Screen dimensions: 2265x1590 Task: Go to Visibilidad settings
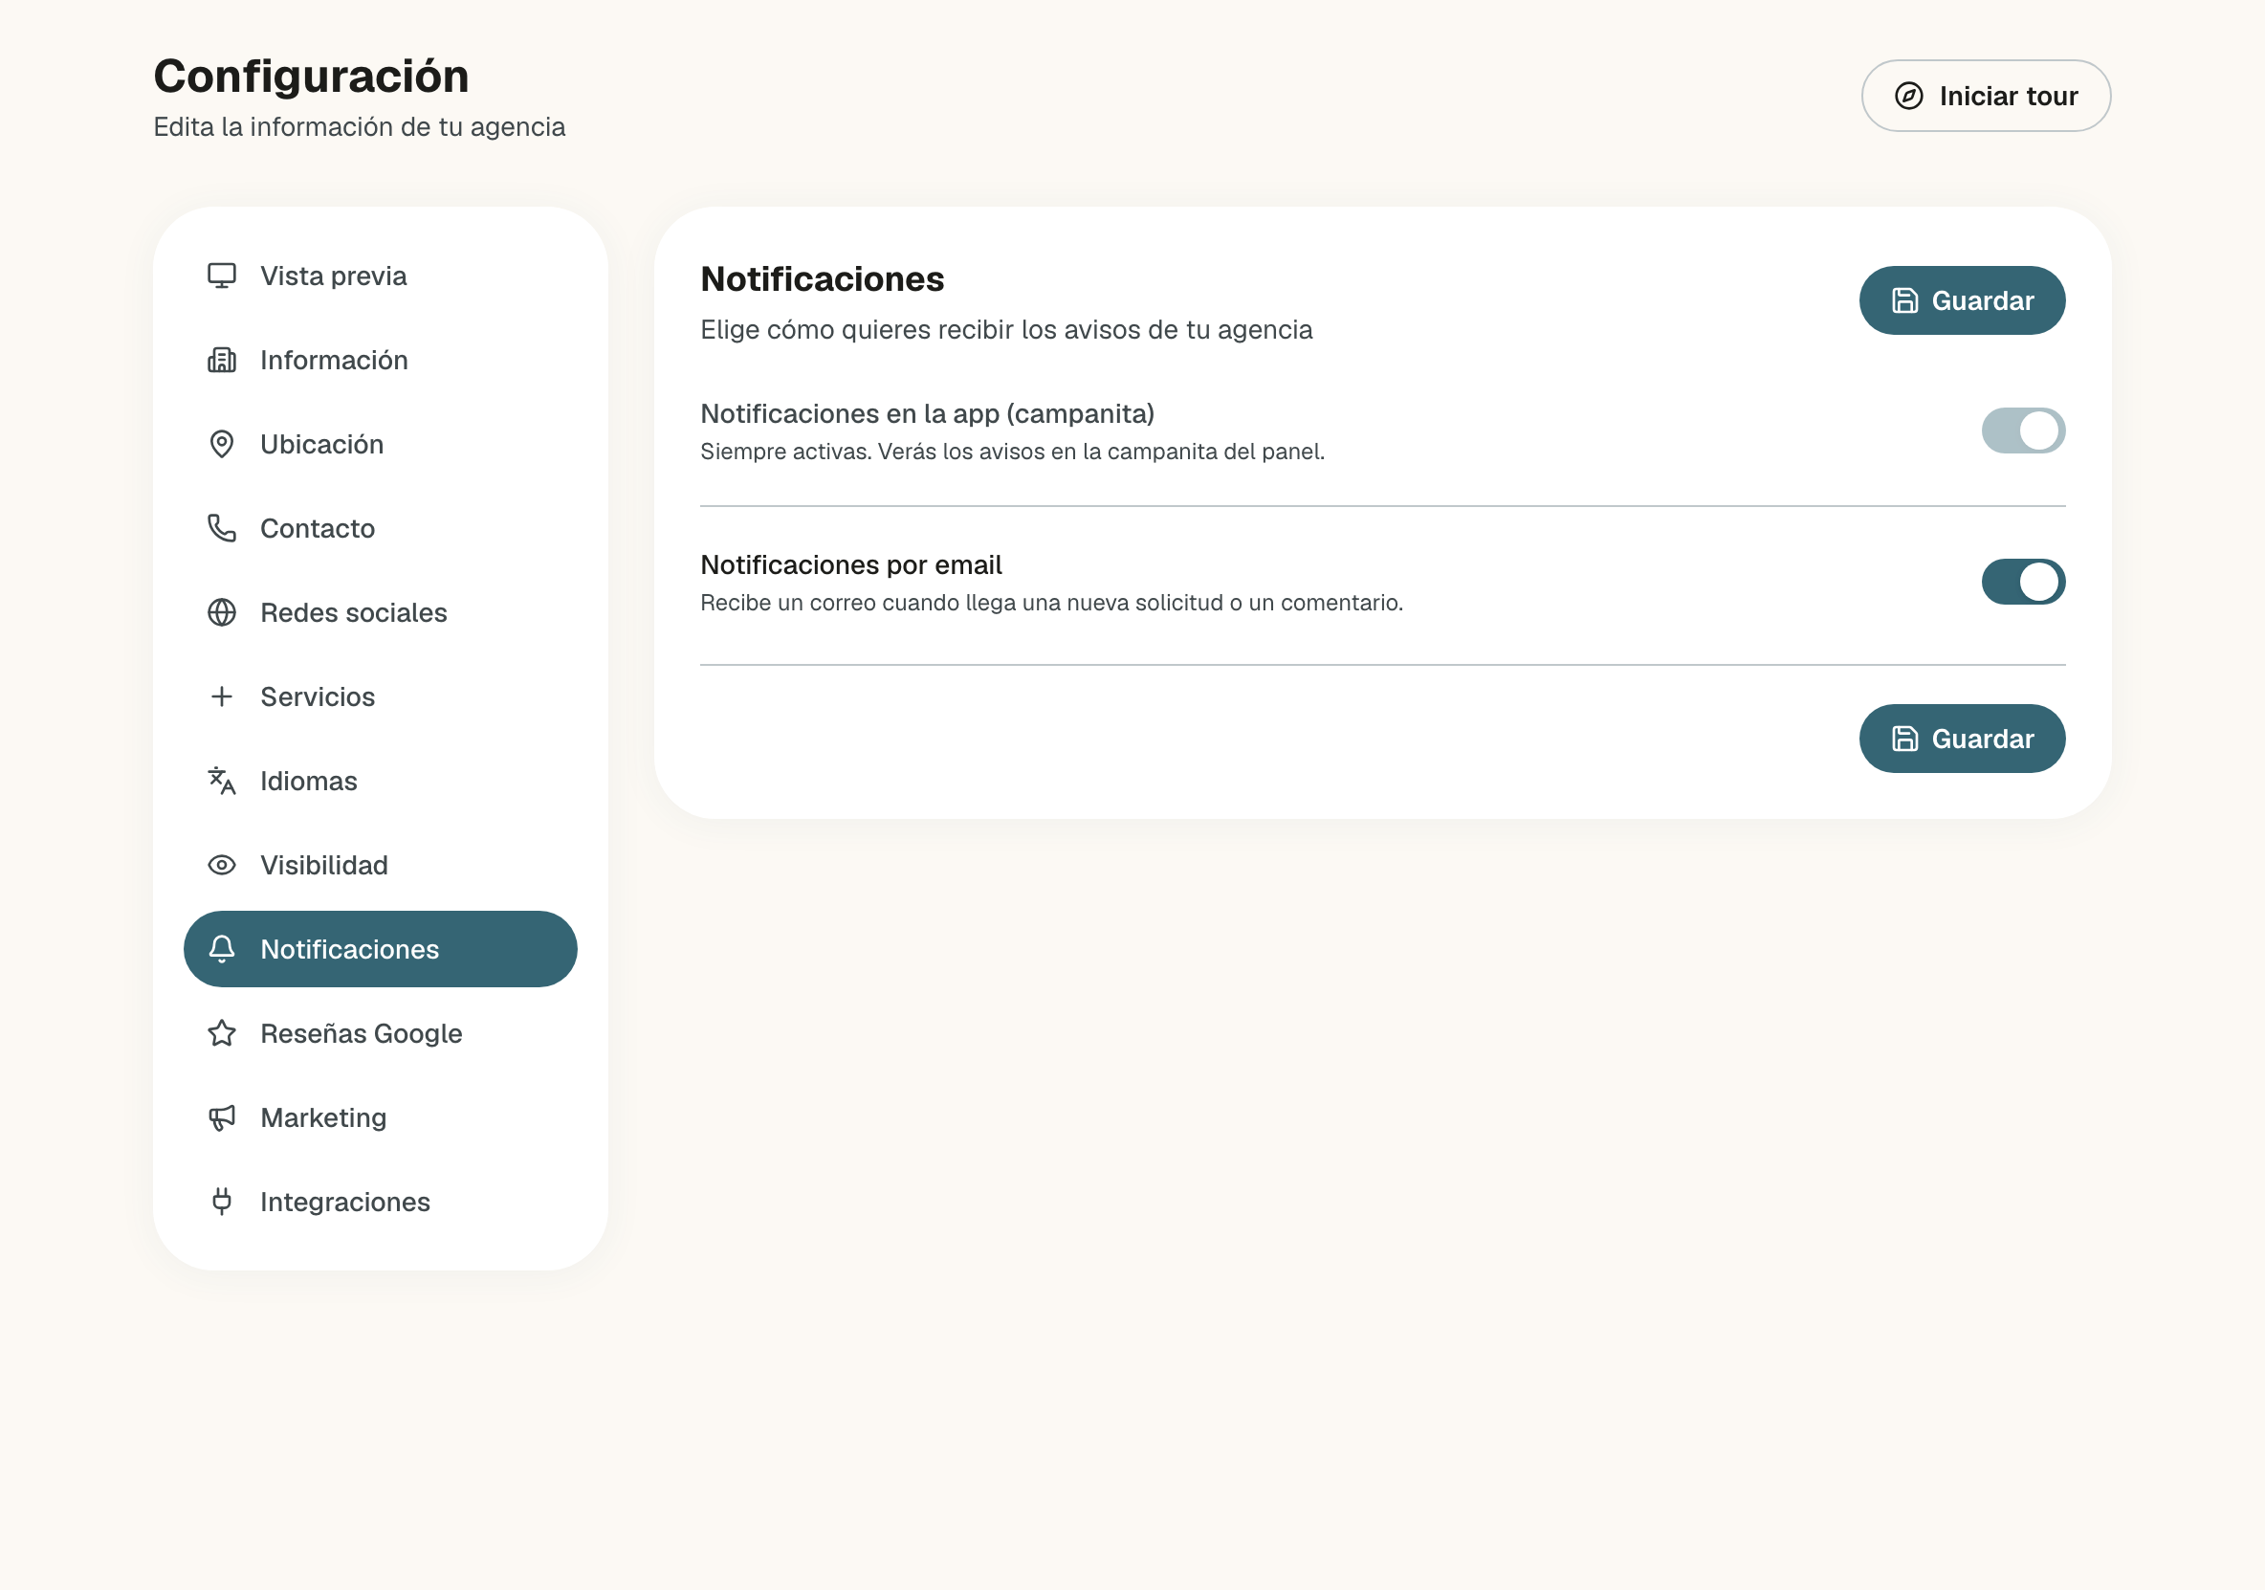click(380, 865)
